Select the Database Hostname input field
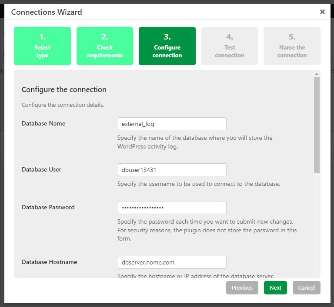The width and height of the screenshot is (334, 307). tap(172, 262)
